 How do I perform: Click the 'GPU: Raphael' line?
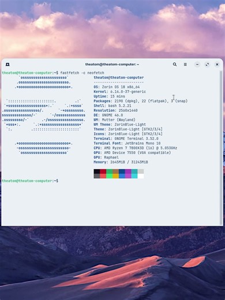point(106,157)
